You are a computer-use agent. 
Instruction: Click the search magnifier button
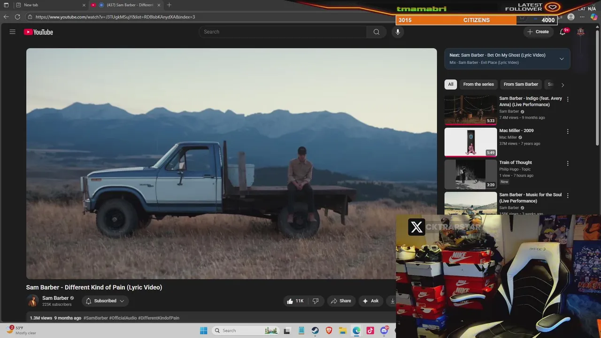[x=377, y=32]
